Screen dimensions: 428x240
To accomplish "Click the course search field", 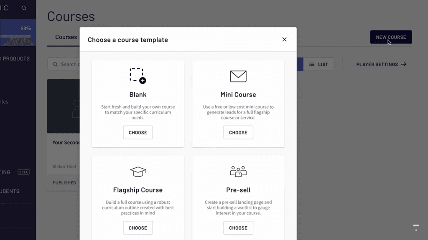I will (67, 64).
